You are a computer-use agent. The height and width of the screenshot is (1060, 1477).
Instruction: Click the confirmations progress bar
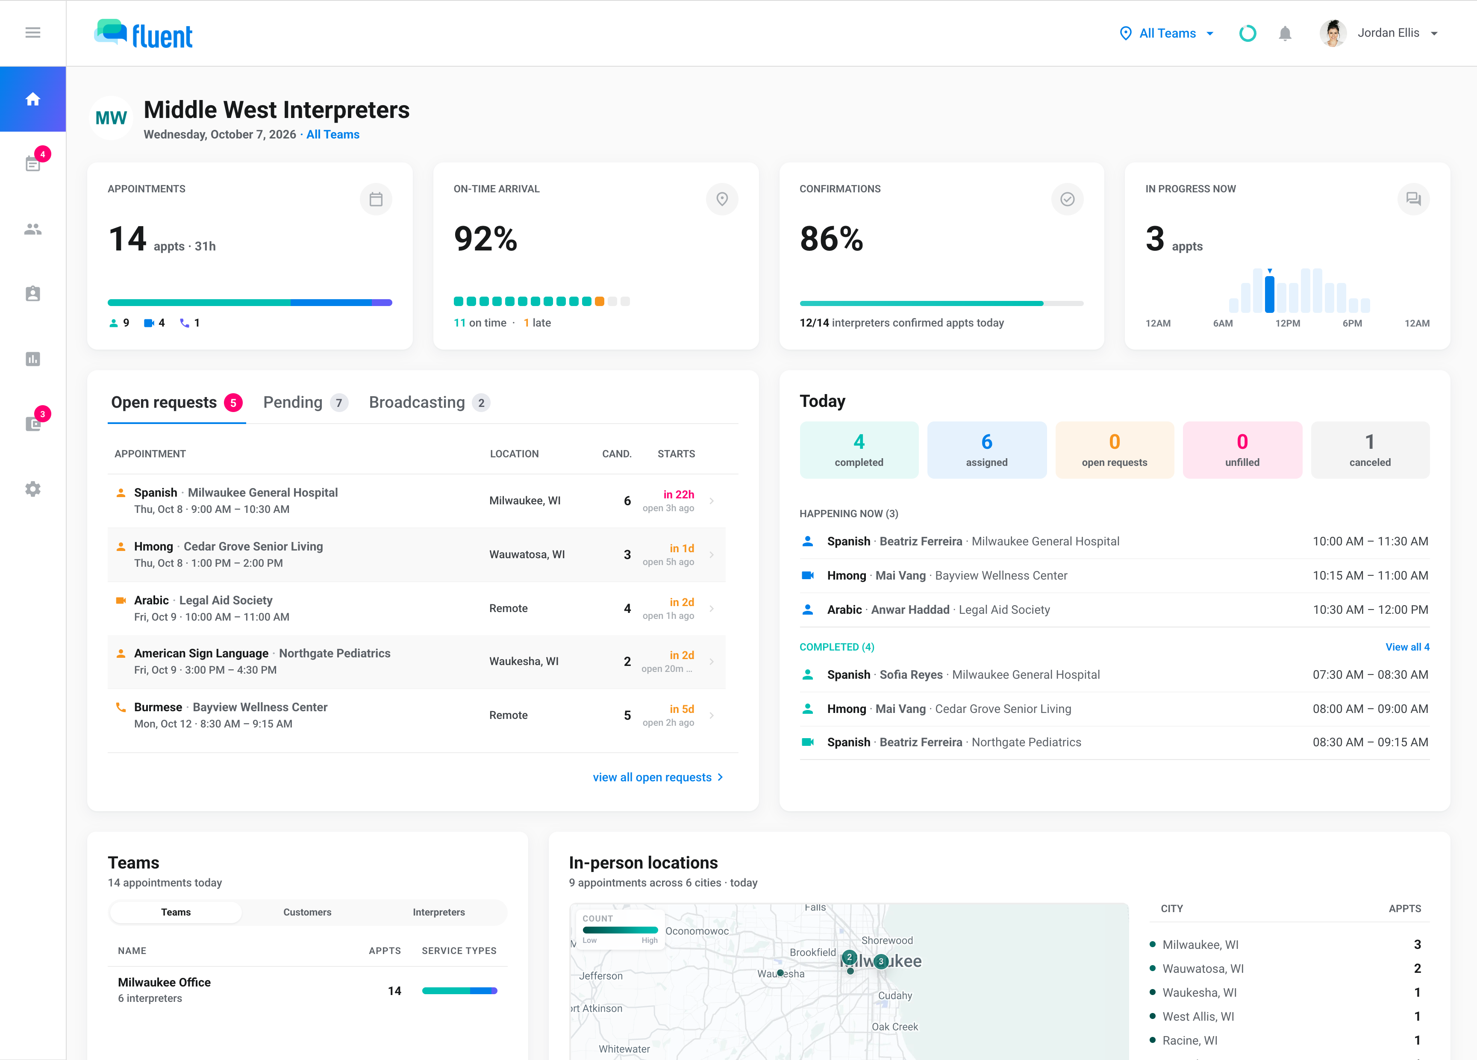941,303
